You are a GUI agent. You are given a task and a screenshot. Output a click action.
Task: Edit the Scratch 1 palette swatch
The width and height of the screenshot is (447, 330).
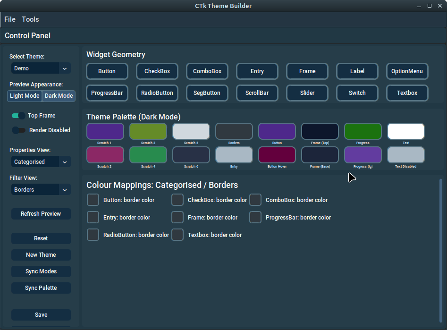(x=105, y=131)
